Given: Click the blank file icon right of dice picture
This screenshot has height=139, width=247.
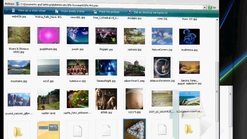Looking at the screenshot, I should click(162, 130).
